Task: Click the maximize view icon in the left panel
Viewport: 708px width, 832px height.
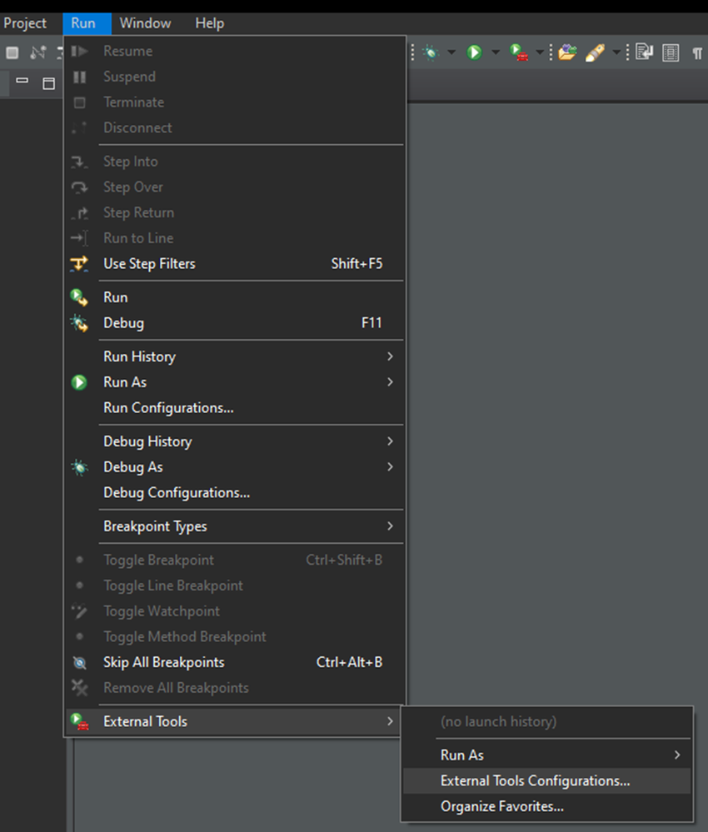Action: [x=48, y=82]
